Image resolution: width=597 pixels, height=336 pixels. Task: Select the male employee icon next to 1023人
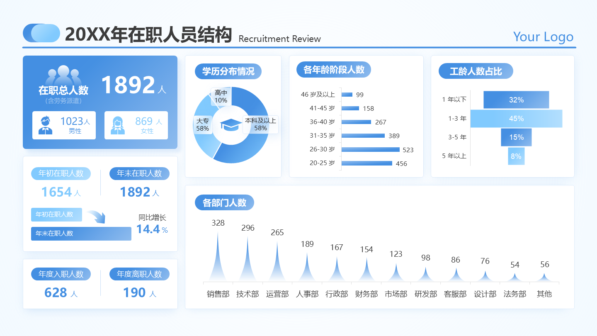click(x=46, y=125)
